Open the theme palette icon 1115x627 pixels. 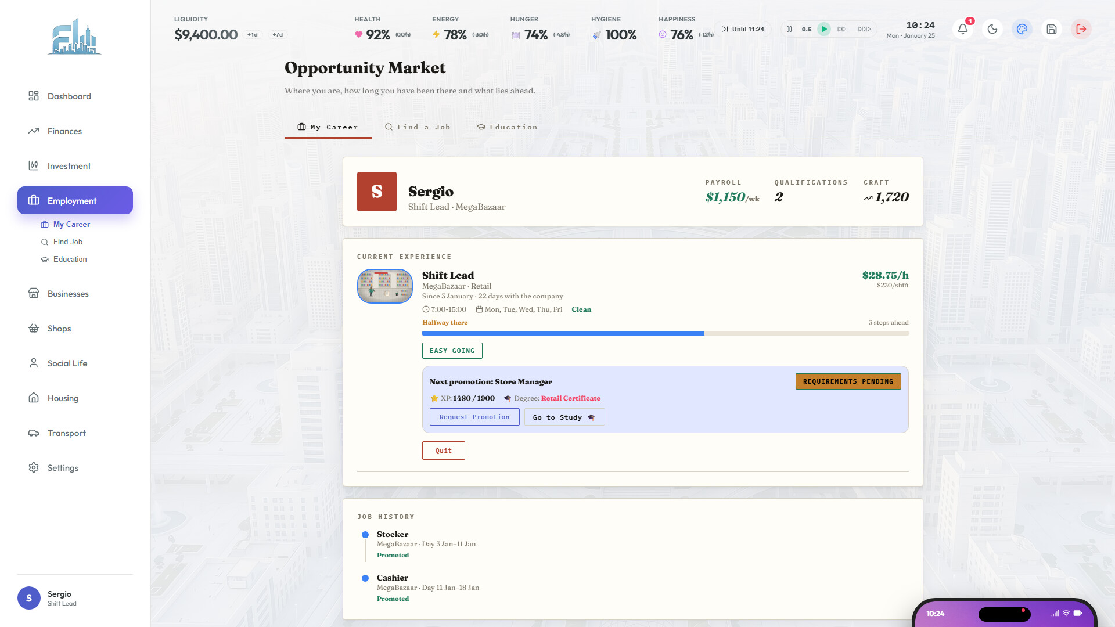(x=1022, y=29)
